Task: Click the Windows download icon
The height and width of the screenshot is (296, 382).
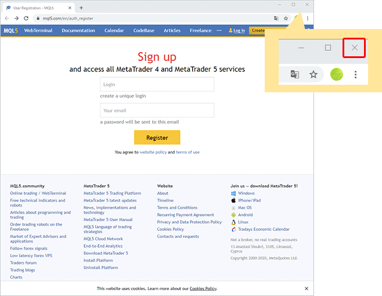Action: (233, 193)
